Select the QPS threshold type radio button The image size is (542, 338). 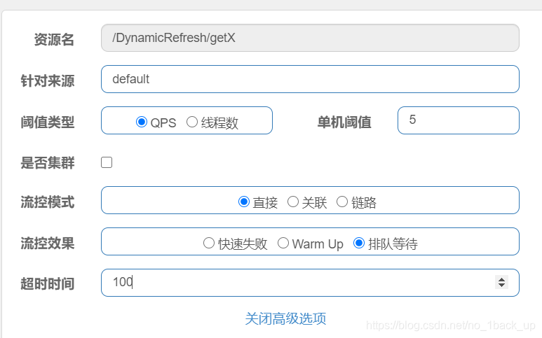pos(142,122)
